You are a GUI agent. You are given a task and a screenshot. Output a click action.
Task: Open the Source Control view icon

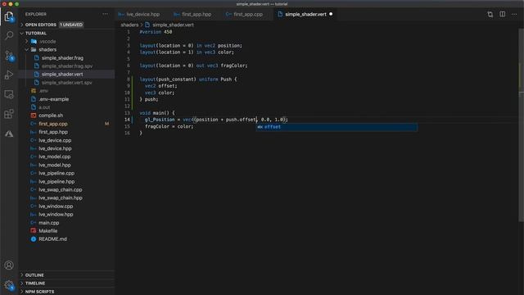point(9,56)
